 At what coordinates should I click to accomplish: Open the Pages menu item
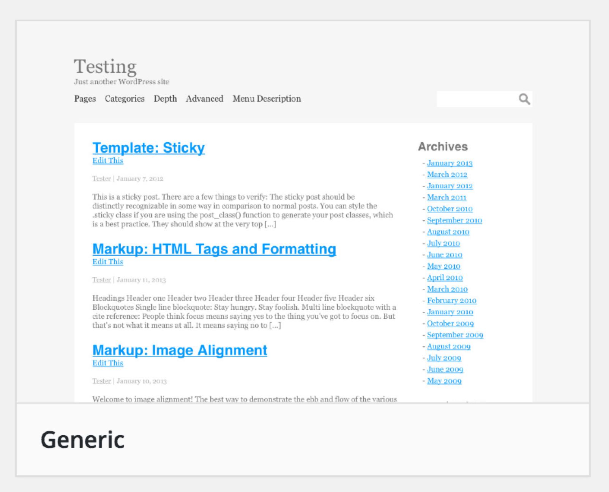[x=85, y=99]
